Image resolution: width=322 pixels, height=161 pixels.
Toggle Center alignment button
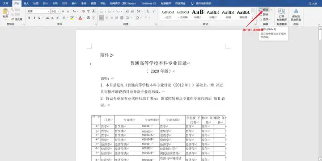(x=106, y=18)
